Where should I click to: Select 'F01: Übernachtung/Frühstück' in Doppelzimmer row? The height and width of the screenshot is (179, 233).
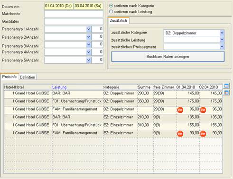pyautogui.click(x=77, y=101)
